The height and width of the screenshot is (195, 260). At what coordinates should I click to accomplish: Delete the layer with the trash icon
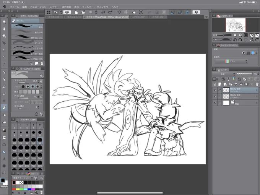click(257, 84)
